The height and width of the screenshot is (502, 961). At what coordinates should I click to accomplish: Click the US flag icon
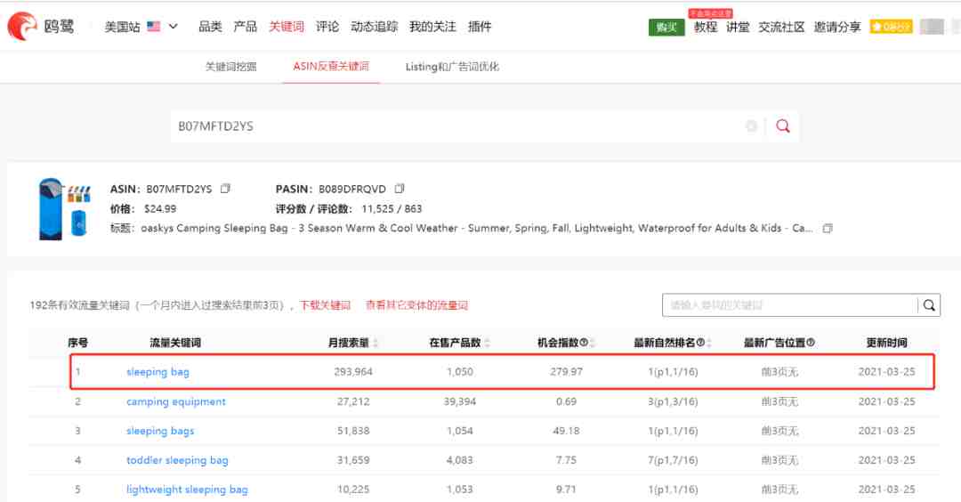pos(154,27)
